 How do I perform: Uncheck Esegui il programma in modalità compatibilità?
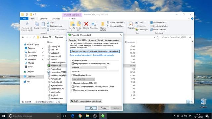click(73, 63)
